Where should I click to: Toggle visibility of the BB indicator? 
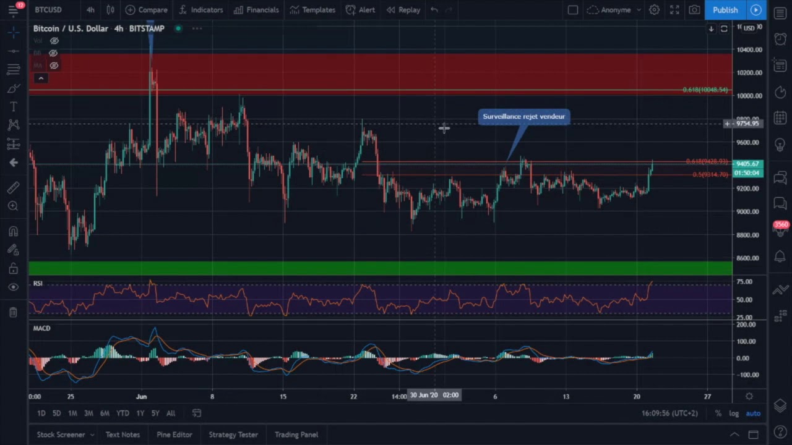pos(53,53)
